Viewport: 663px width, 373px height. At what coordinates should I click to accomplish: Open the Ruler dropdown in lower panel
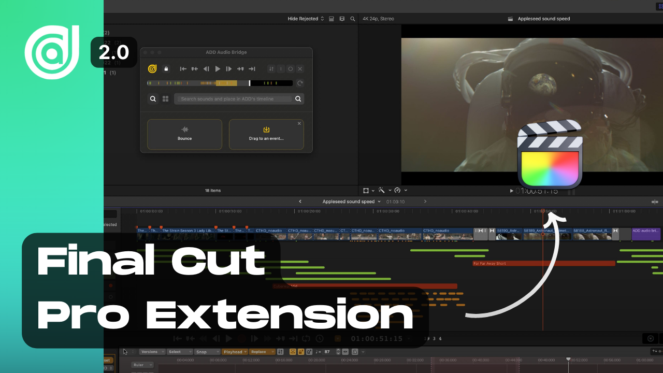(142, 365)
